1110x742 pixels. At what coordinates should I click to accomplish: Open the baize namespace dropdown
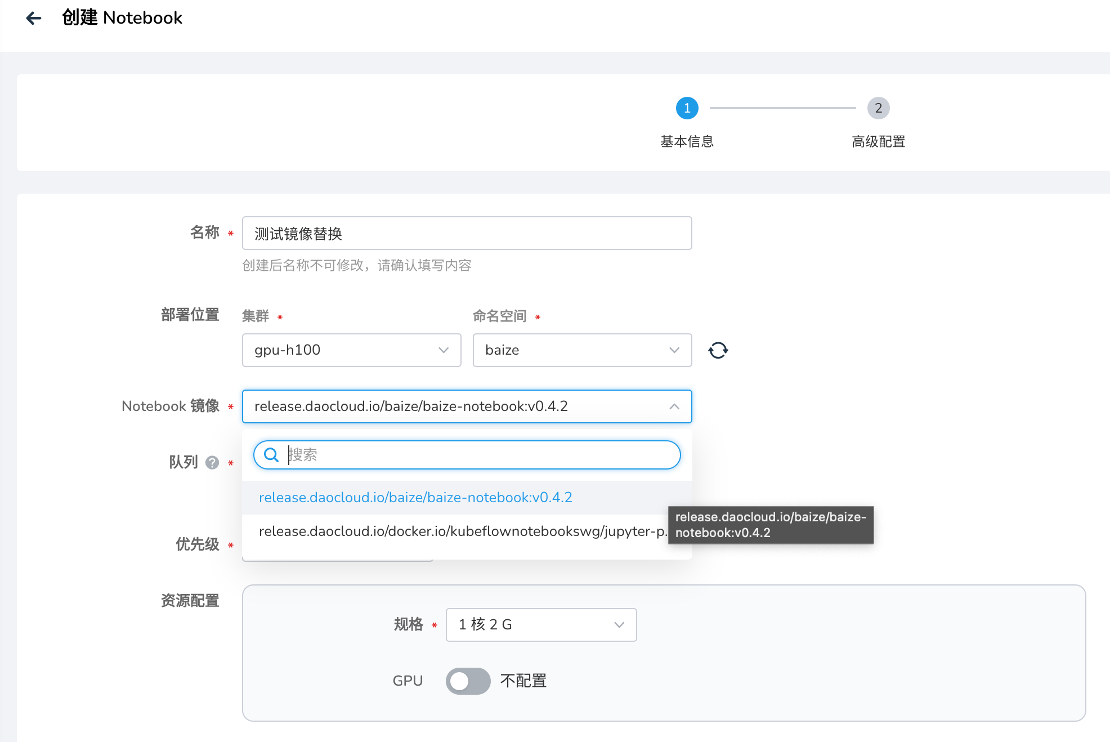click(x=582, y=350)
